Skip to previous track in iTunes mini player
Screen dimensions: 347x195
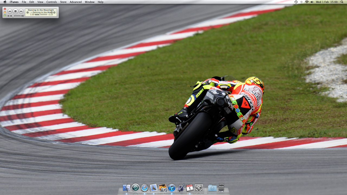10,11
